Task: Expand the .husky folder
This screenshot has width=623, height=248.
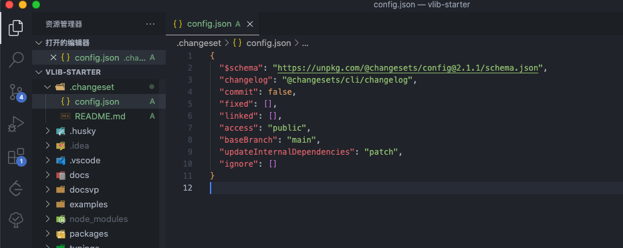Action: click(x=47, y=131)
